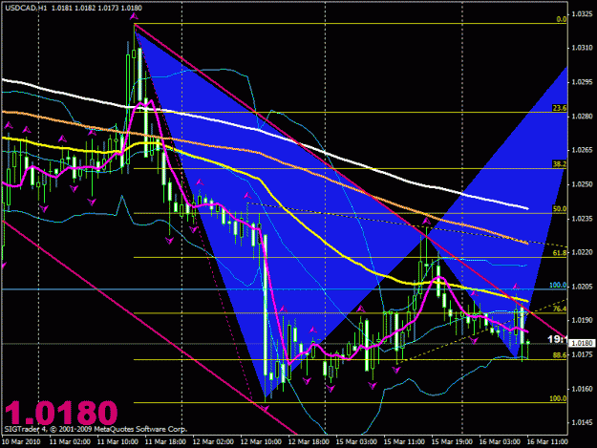Select the yellow Fibonacci 100.0 level label
Image resolution: width=597 pixels, height=448 pixels.
click(x=558, y=398)
